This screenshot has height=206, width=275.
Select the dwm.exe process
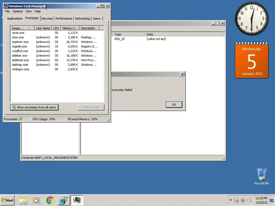57,37
